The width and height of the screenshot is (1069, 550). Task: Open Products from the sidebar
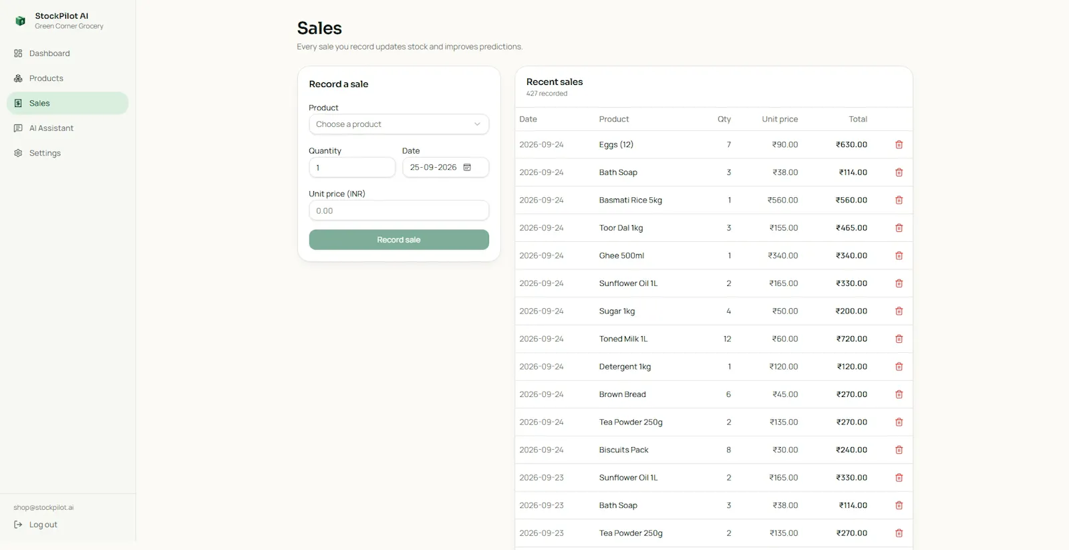67,78
